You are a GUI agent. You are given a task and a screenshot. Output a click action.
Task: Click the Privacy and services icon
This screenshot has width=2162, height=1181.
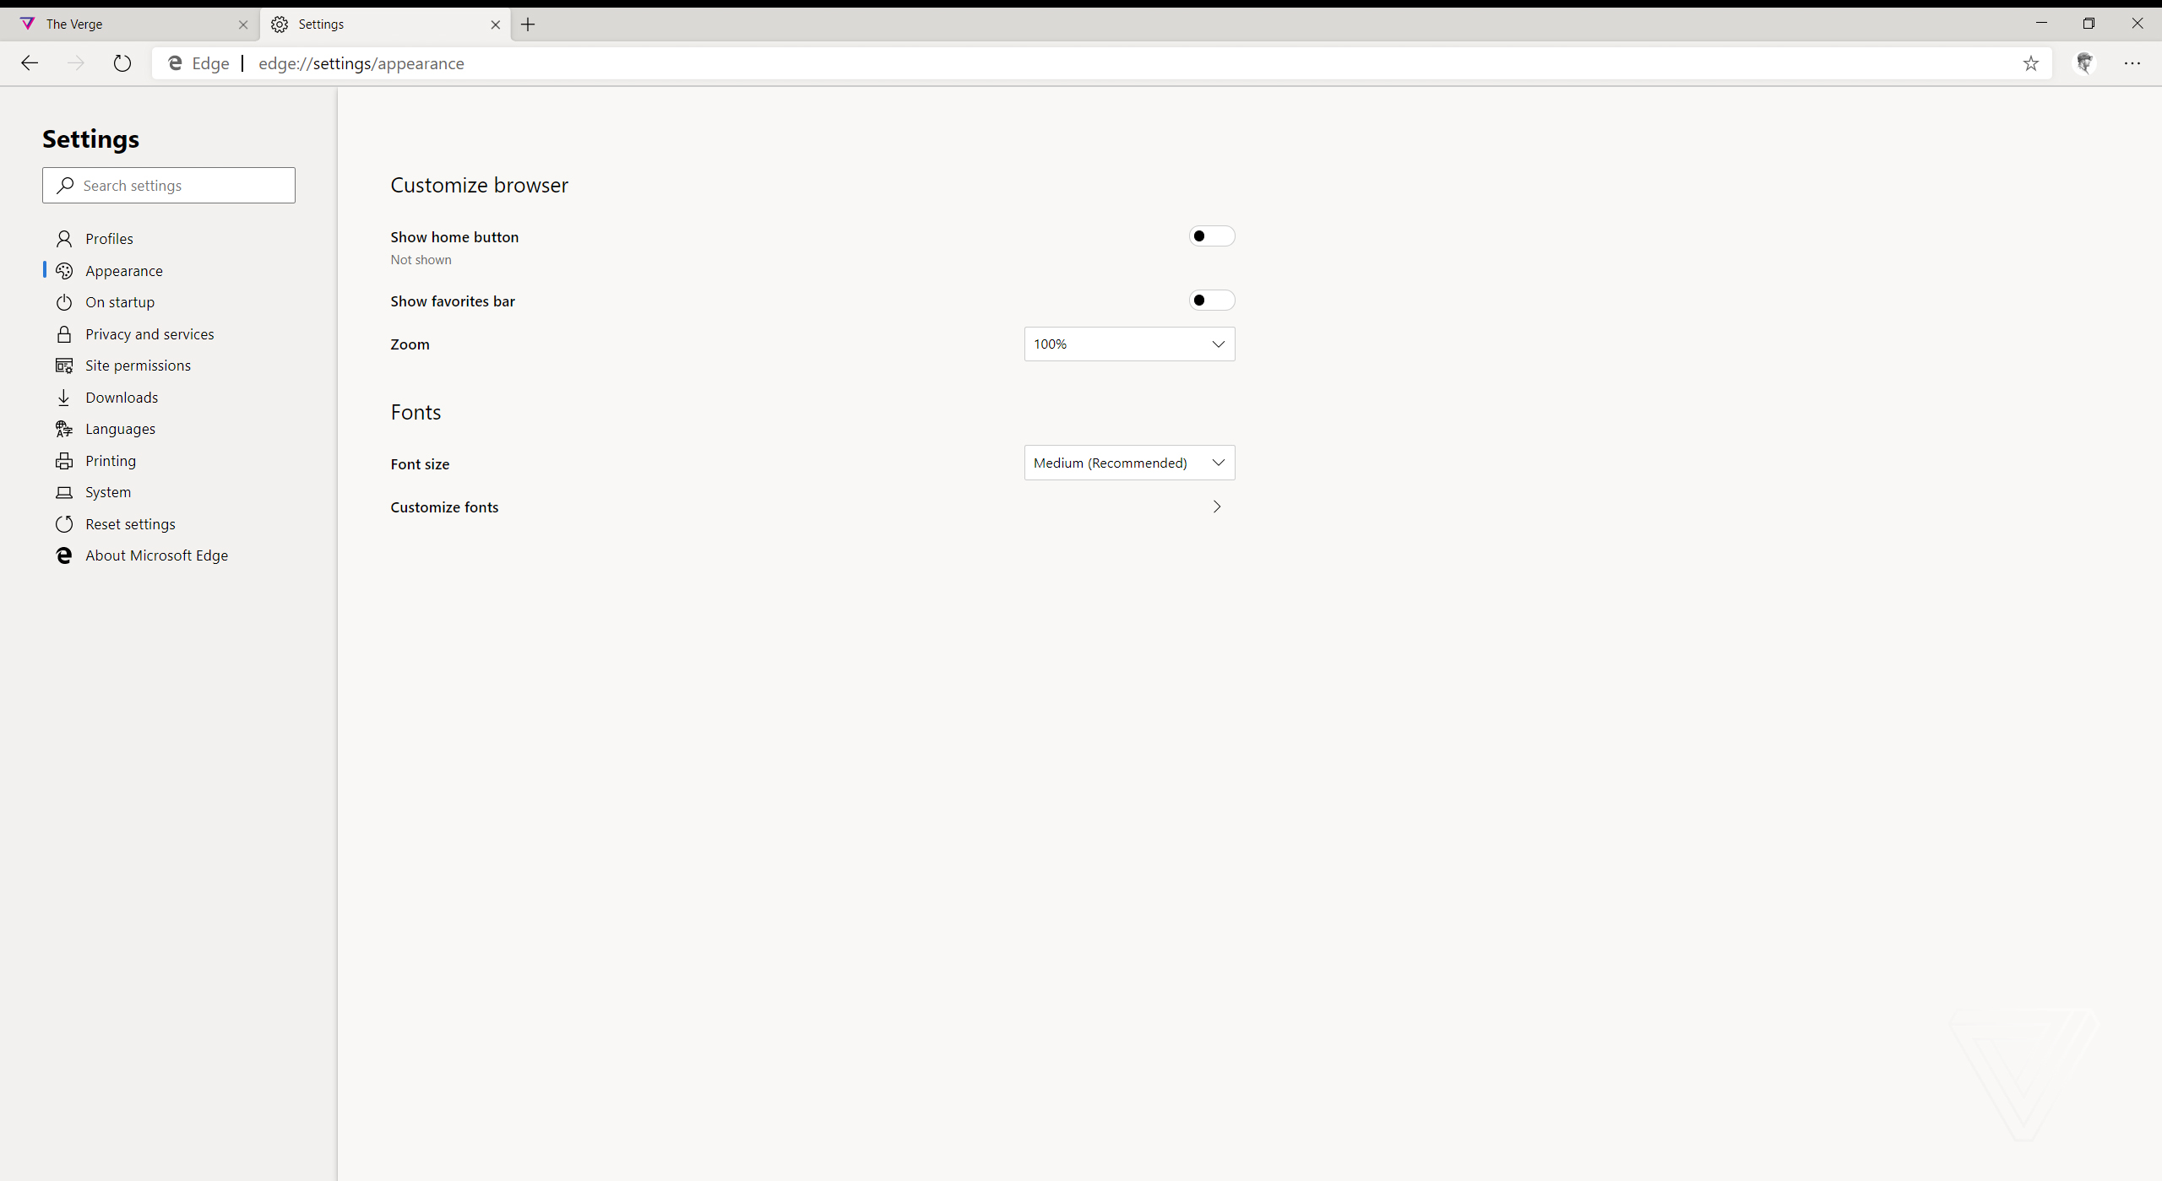click(62, 333)
